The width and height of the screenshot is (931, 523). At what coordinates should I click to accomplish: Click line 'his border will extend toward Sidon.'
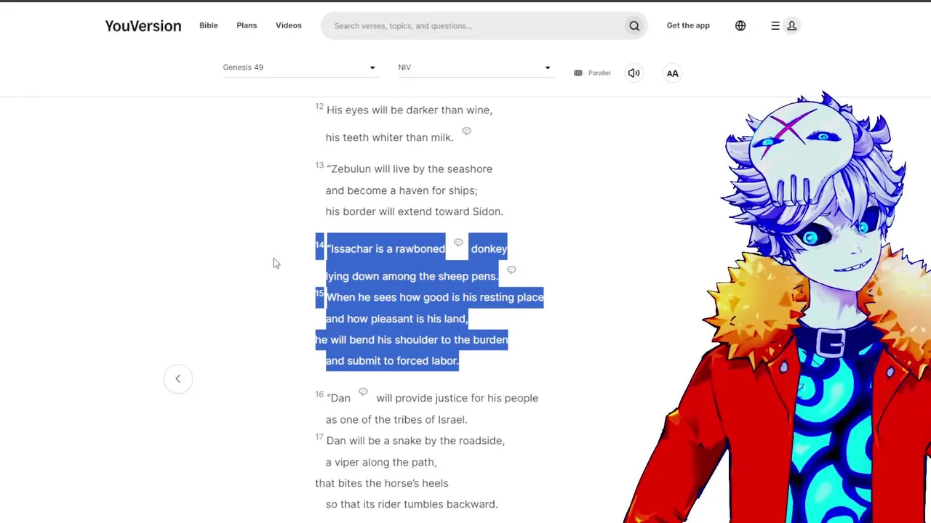coord(415,211)
